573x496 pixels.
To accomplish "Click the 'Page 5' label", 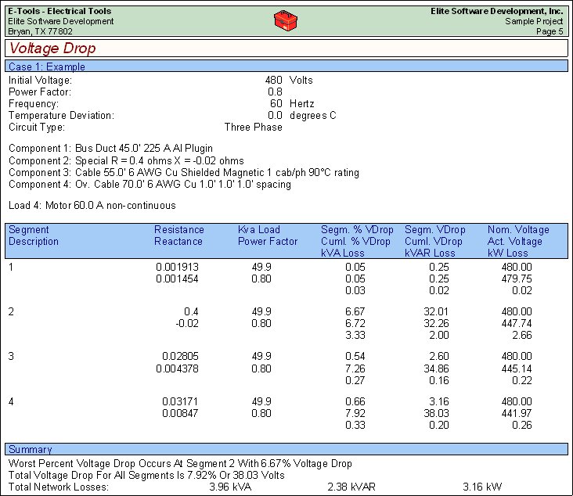I will (x=550, y=31).
